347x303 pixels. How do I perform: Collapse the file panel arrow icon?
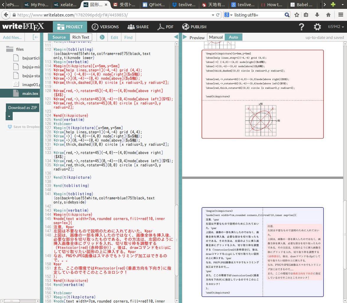[35, 37]
